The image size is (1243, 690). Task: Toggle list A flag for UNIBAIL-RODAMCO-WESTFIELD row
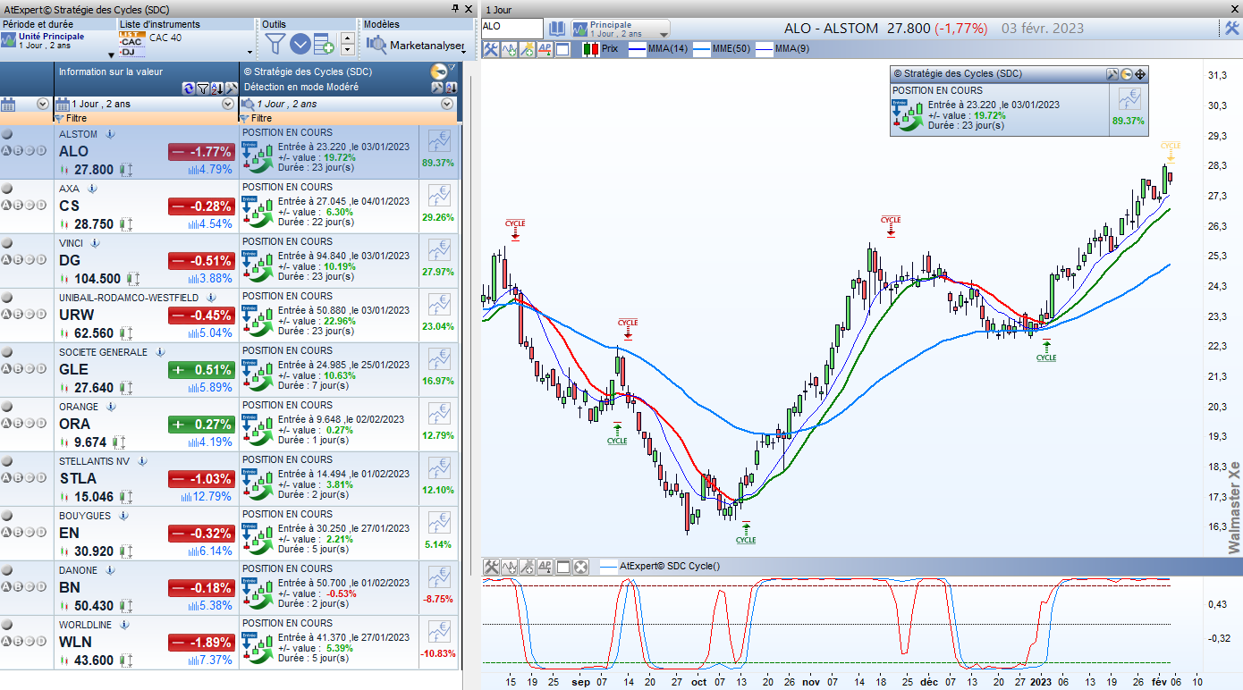[x=6, y=314]
